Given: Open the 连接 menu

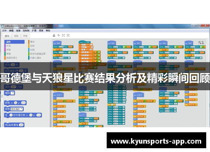Looking at the screenshot, I should (18, 31).
